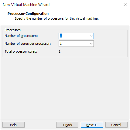Click the Processor Configuration heading
This screenshot has width=130, height=130.
pyautogui.click(x=28, y=14)
